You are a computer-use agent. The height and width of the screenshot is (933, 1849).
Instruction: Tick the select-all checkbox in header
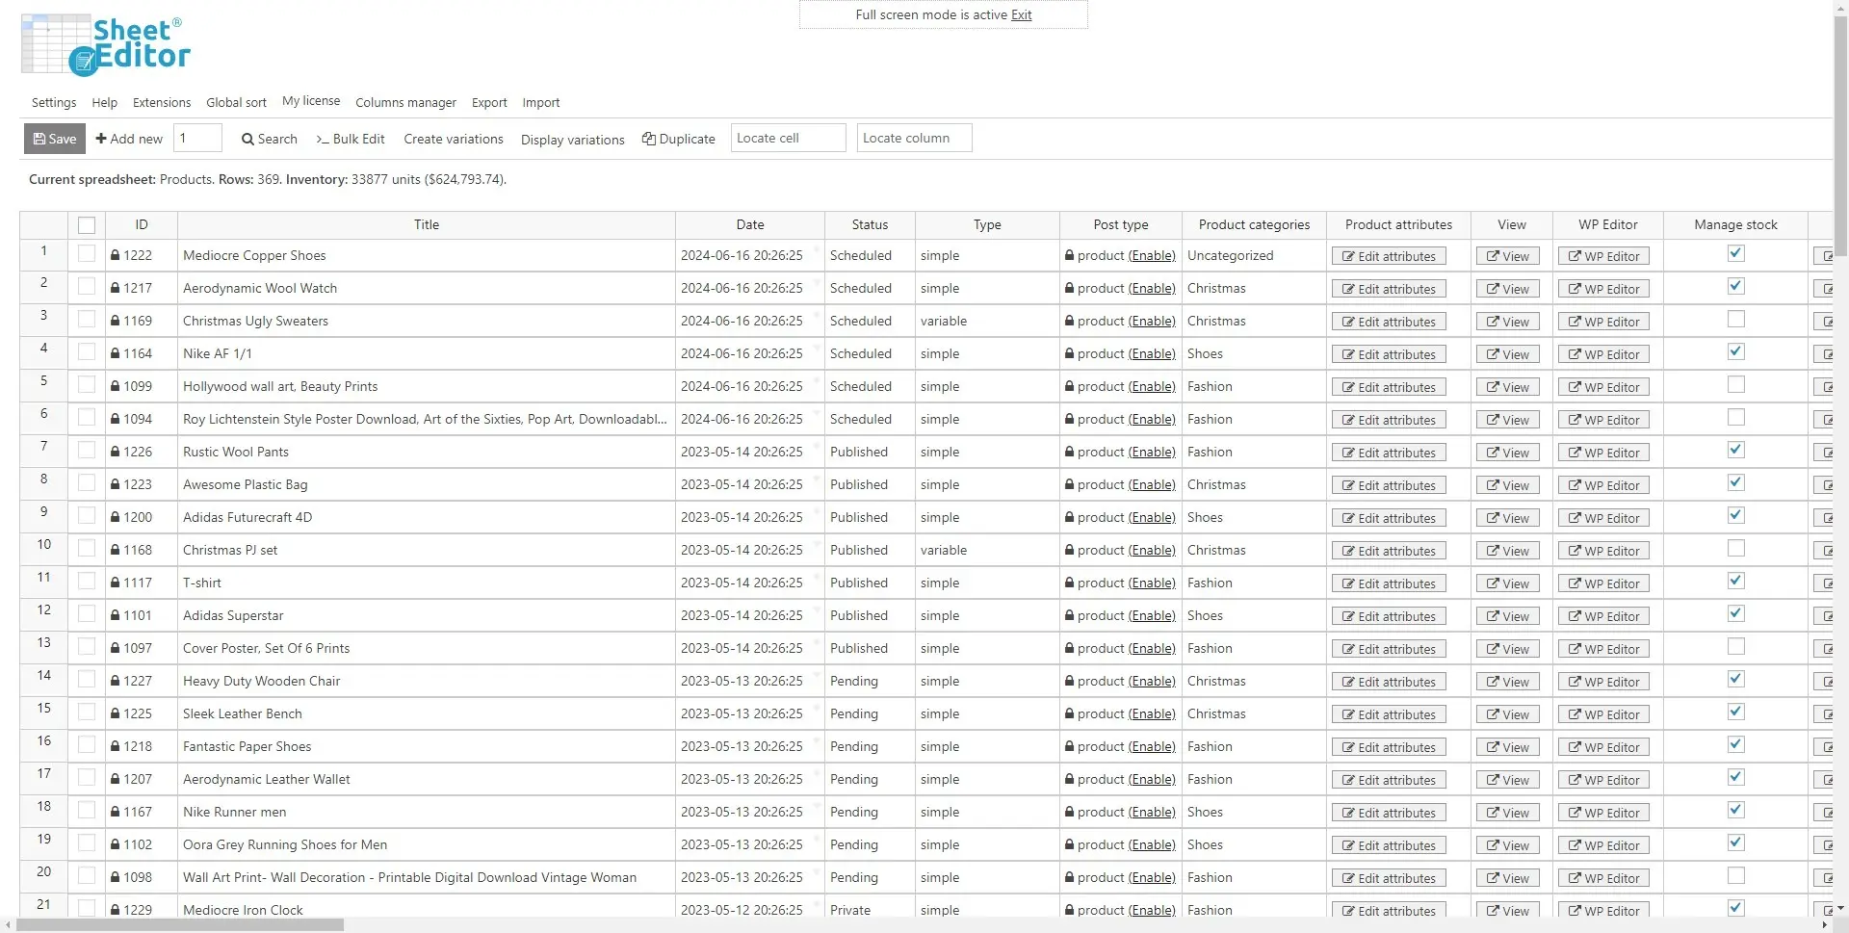[x=87, y=225]
